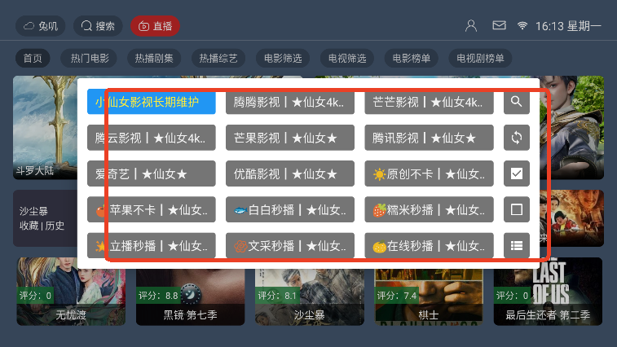The width and height of the screenshot is (617, 347).
Task: Open 斗罗大陆 banner thumbnail
Action: point(46,127)
